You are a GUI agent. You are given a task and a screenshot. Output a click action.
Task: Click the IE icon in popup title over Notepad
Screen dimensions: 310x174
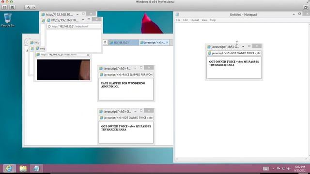[209, 47]
